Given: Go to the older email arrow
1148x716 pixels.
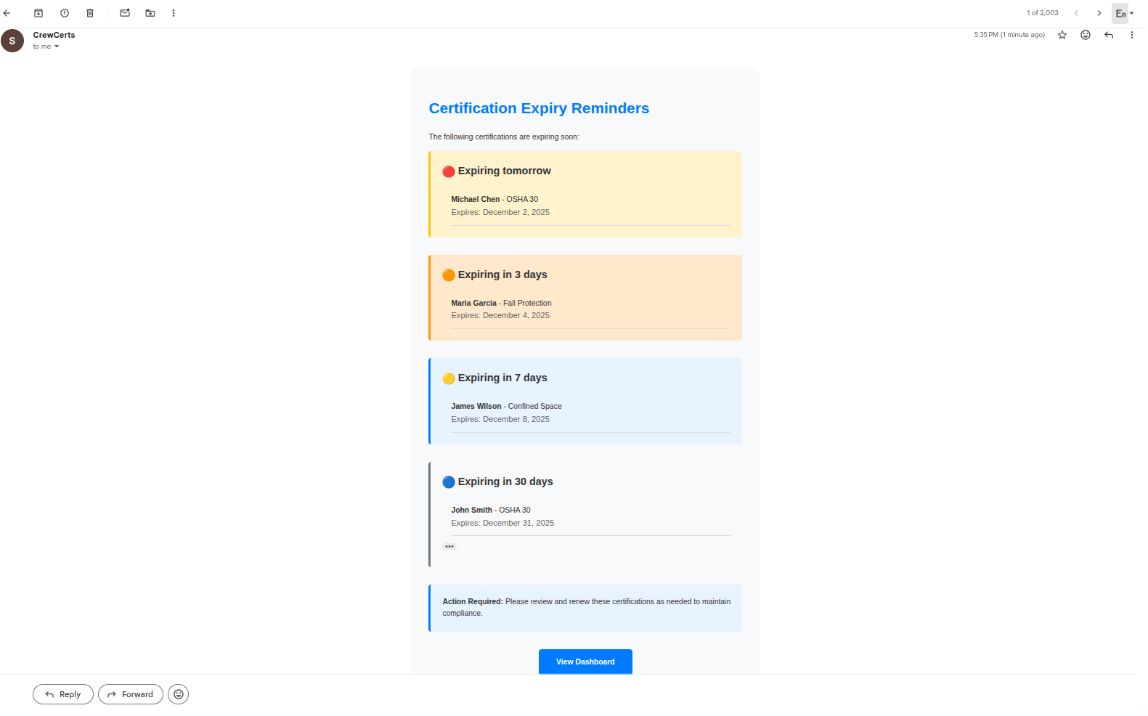Looking at the screenshot, I should click(x=1099, y=13).
